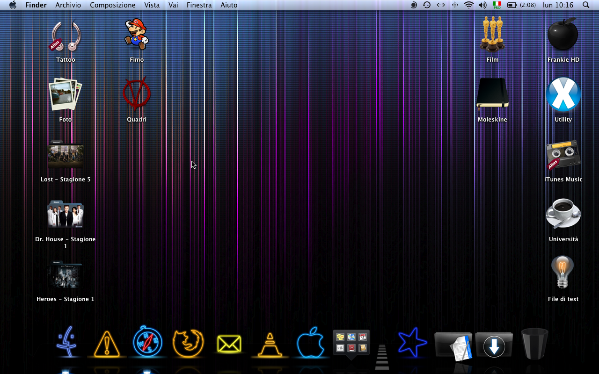This screenshot has width=599, height=374.
Task: Open the Film folder with Oscar statues
Action: point(492,34)
